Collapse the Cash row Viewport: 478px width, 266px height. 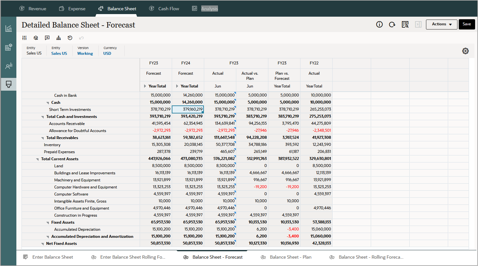click(48, 103)
